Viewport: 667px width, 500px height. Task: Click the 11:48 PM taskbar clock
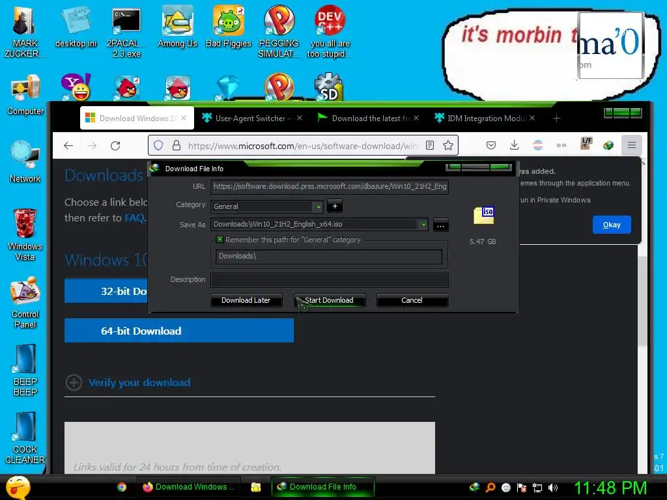(x=610, y=488)
